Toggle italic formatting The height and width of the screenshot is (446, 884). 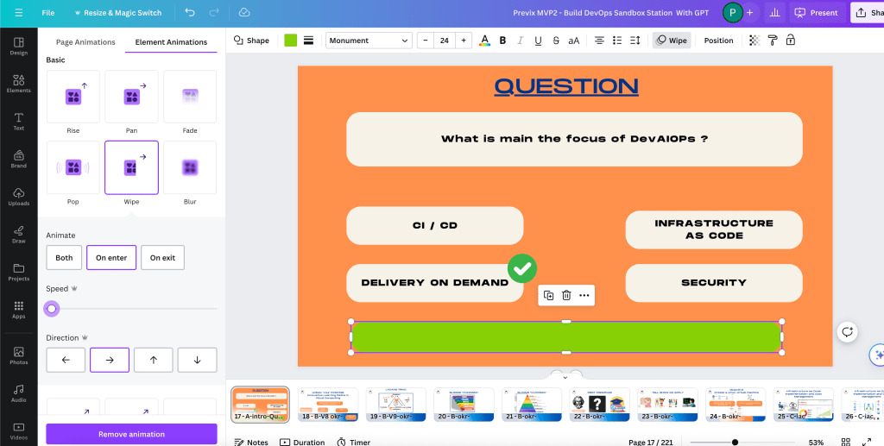521,40
